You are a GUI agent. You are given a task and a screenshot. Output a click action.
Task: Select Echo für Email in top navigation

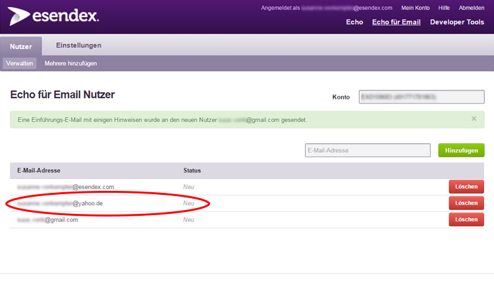[396, 22]
